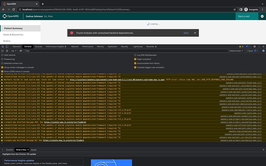The height and width of the screenshot is (166, 266).
Task: Expand warning row for openmrs-esm-outpatient-app.js
Action: click(x=4, y=131)
